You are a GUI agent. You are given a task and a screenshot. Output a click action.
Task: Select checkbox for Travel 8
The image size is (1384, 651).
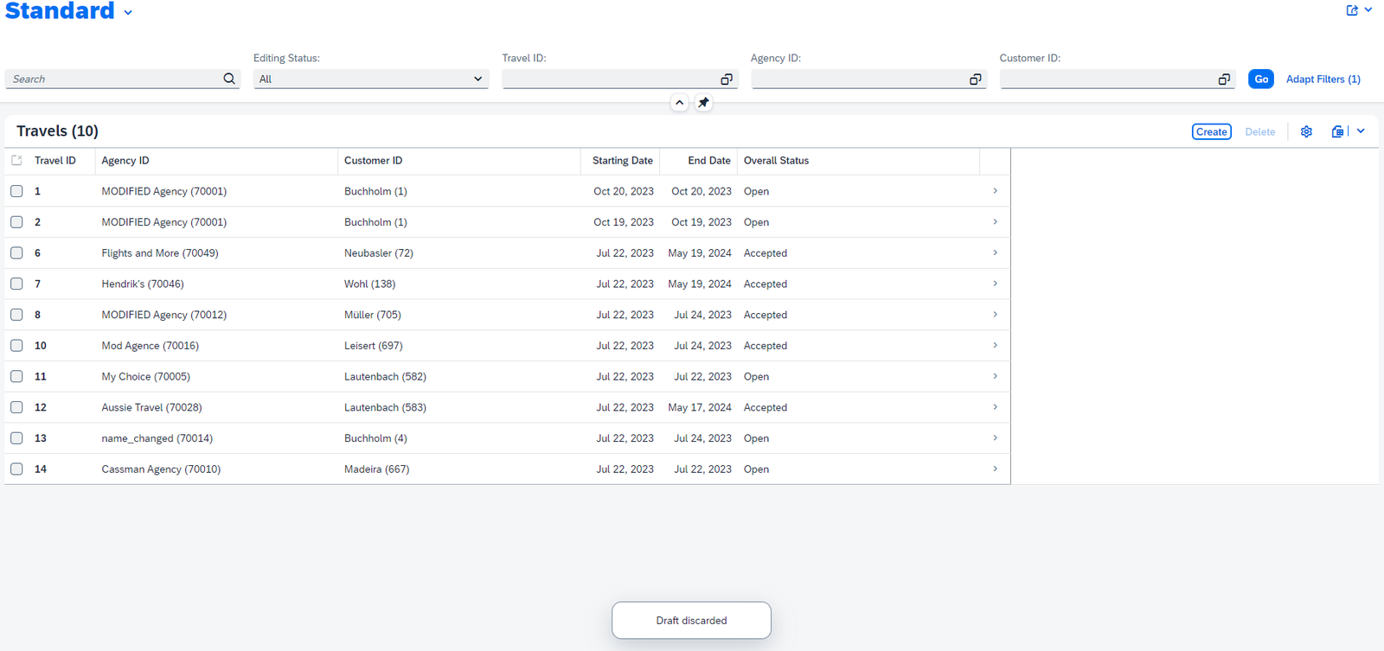click(x=16, y=315)
